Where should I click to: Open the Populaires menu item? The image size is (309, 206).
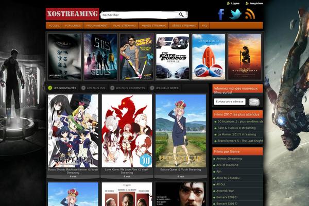tap(73, 26)
